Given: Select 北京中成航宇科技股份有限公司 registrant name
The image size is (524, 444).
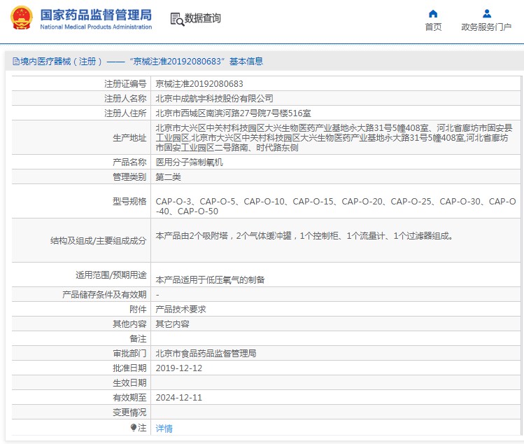Looking at the screenshot, I should (215, 98).
